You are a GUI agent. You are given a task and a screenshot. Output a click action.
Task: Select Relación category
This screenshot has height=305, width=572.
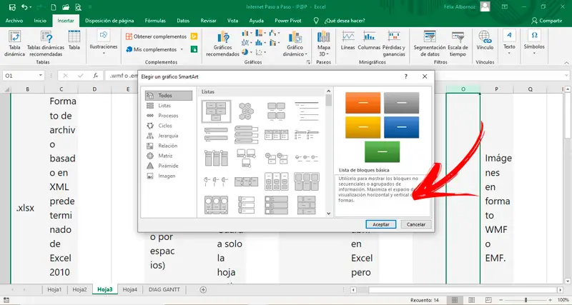(169, 146)
